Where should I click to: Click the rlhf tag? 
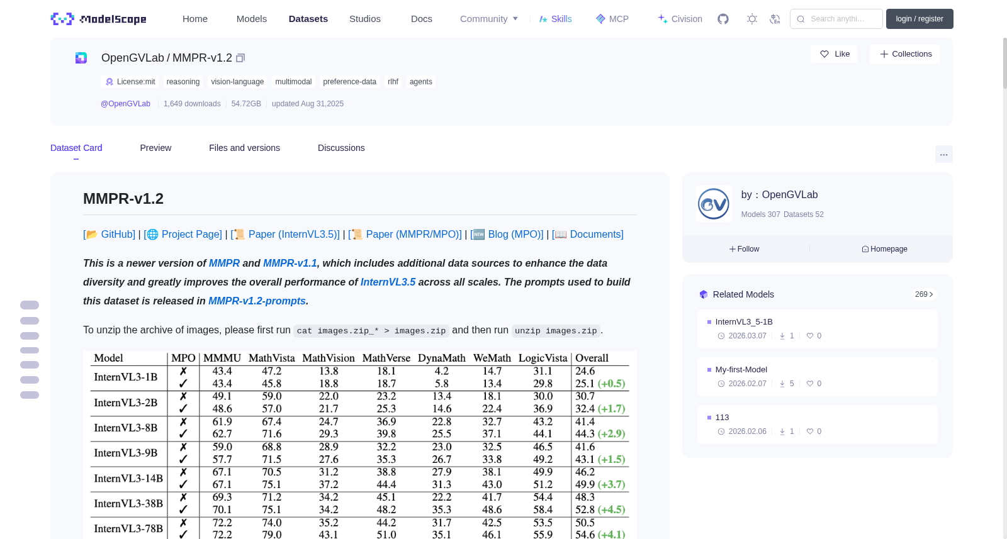coord(393,82)
